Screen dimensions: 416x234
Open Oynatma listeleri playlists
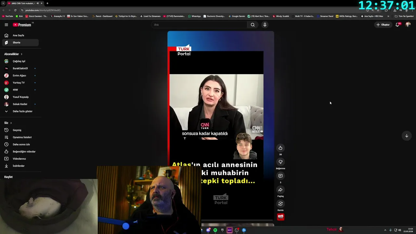point(20,137)
